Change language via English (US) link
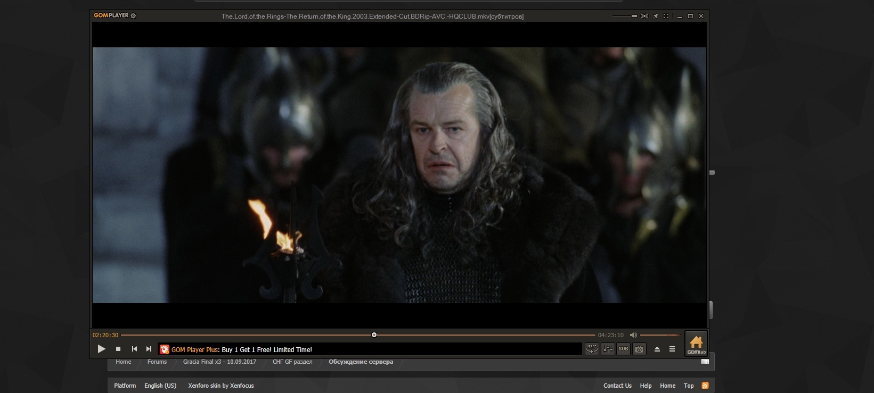Viewport: 874px width, 393px height. (160, 386)
